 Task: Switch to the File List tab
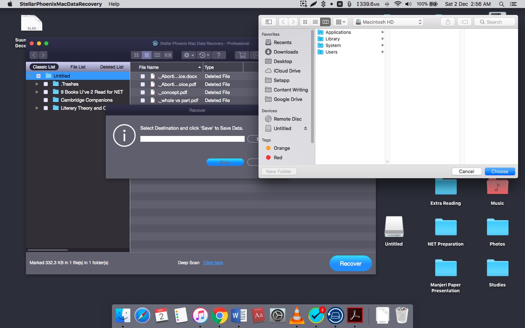click(x=78, y=67)
